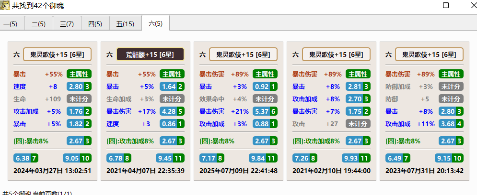The width and height of the screenshot is (477, 195).
Task: Switch to the 五(15) tab
Action: tap(125, 24)
